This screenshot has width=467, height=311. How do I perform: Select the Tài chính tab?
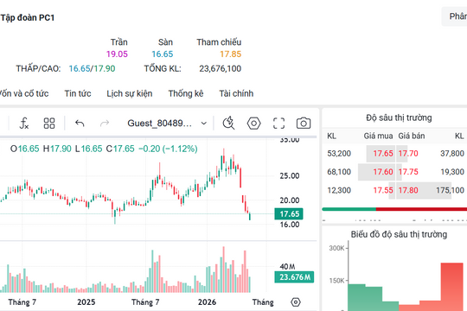(236, 93)
